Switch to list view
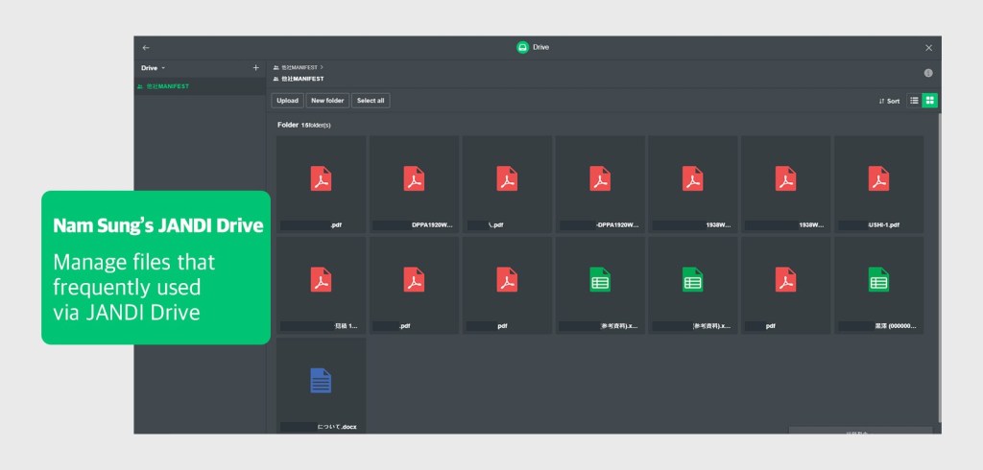The width and height of the screenshot is (983, 470). click(x=914, y=101)
